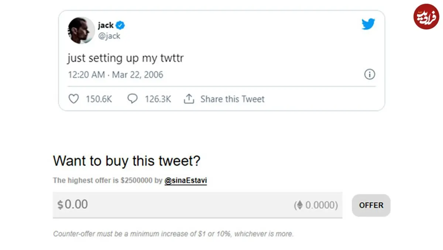Image resolution: width=443 pixels, height=250 pixels.
Task: Open the tweet info circle icon
Action: 370,75
